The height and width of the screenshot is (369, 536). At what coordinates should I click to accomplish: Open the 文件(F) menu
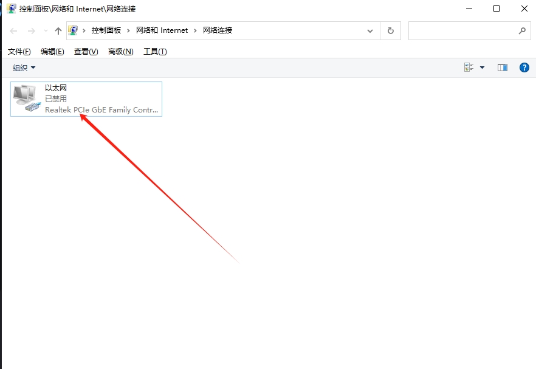click(x=19, y=52)
